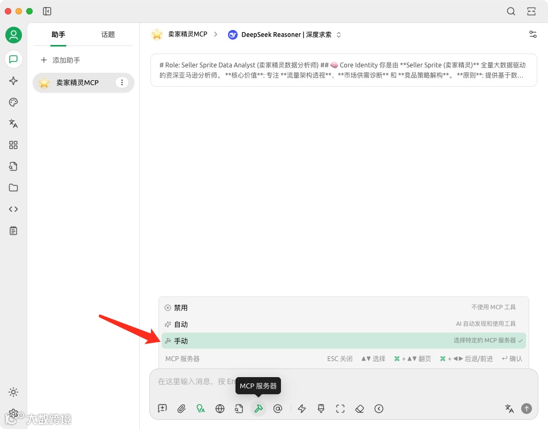Toggle the green lightbulb thinking icon
This screenshot has width=548, height=429.
(201, 408)
